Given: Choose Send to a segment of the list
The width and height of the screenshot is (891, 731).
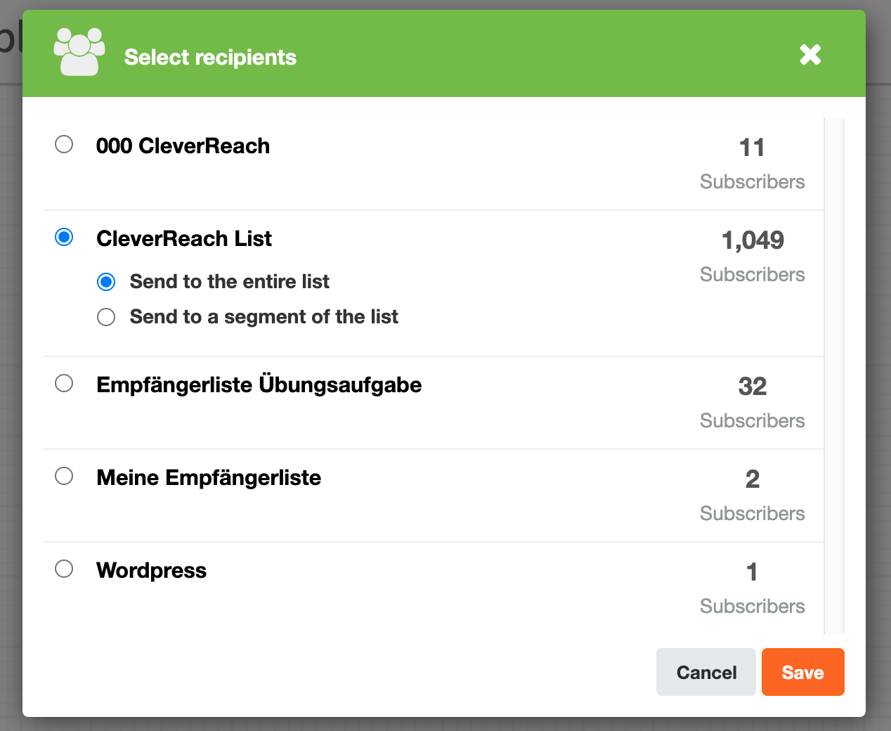Looking at the screenshot, I should coord(106,317).
